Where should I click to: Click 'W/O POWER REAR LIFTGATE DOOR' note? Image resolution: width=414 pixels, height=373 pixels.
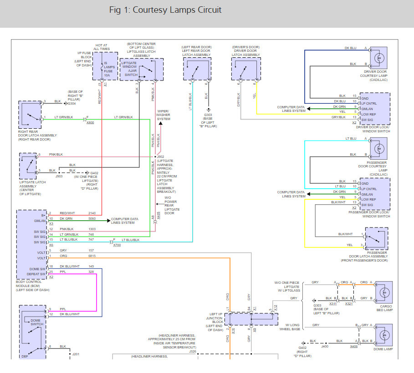[172, 205]
